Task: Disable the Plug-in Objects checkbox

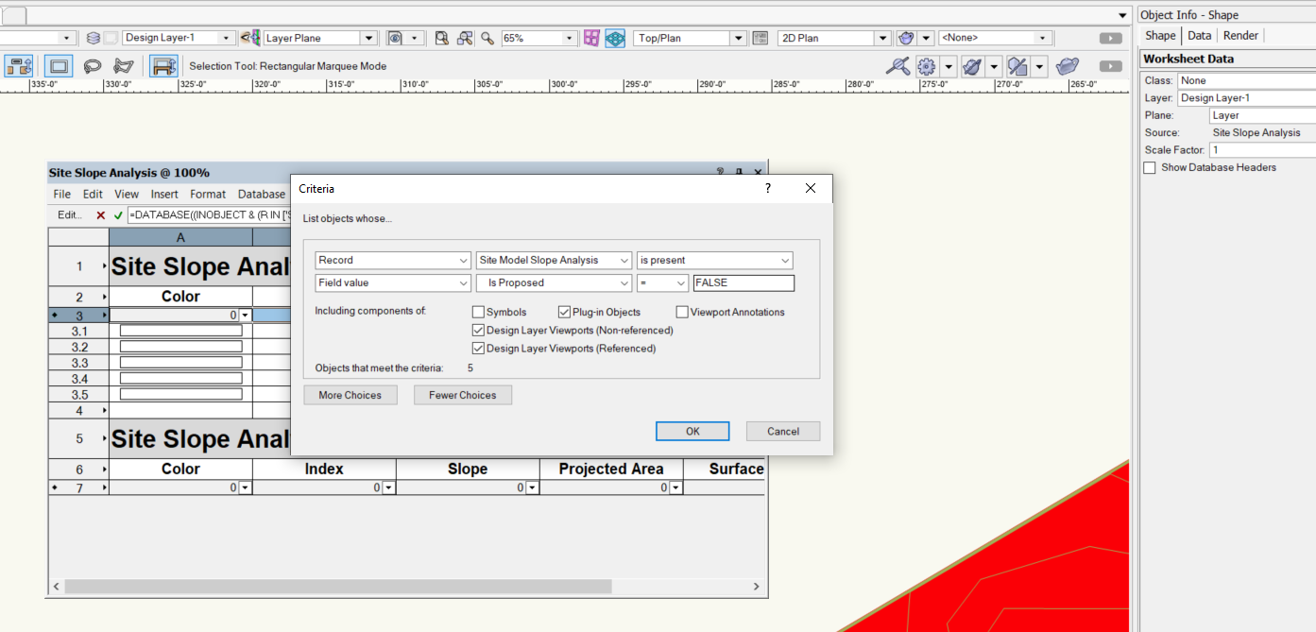Action: click(564, 312)
